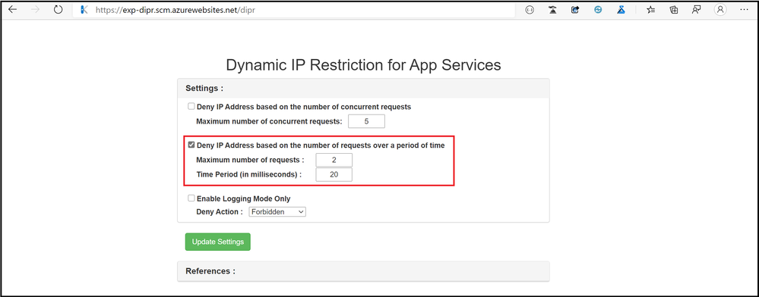Open the Favorites star list
The image size is (759, 297).
tap(650, 10)
